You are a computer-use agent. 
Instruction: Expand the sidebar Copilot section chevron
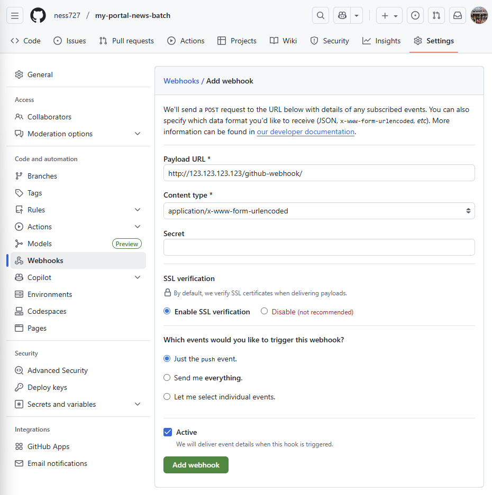138,277
